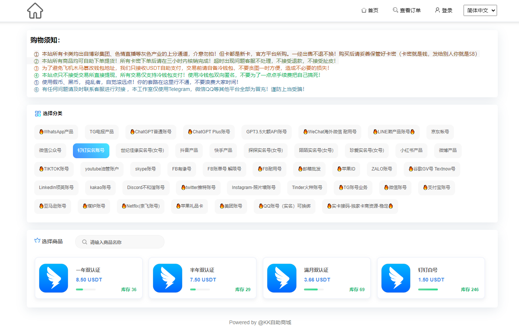519x332 pixels.
Task: Select the 抖音产品 category
Action: (189, 150)
